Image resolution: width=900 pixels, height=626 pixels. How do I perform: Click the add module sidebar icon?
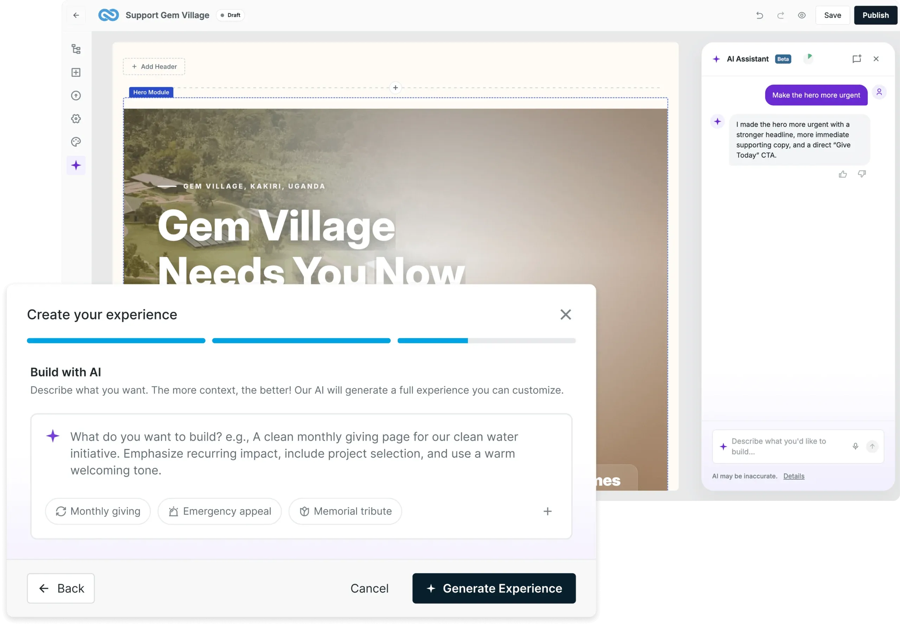tap(76, 72)
